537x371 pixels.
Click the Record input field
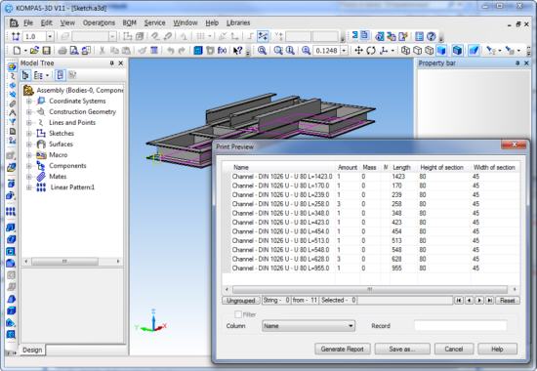(x=460, y=325)
